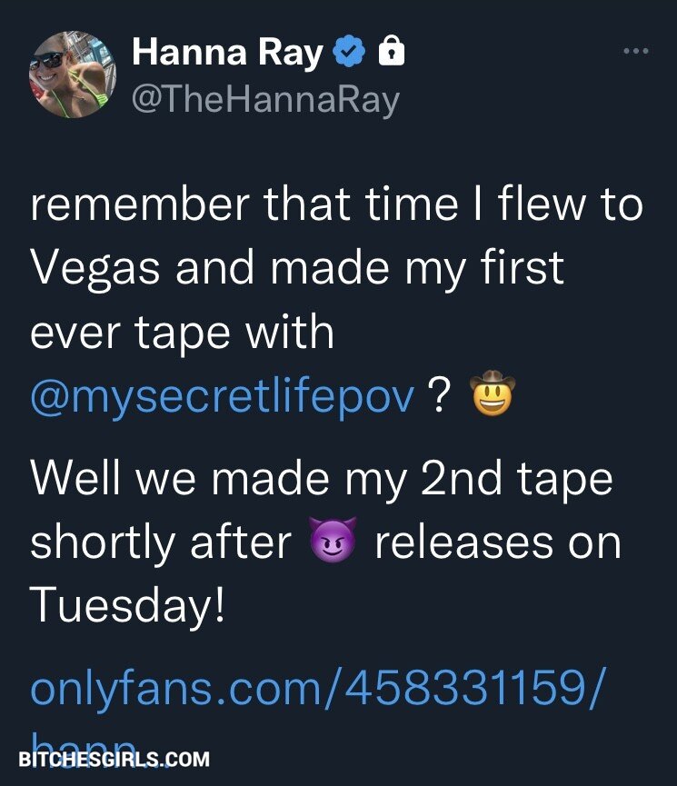
Task: Click the purple devil emoji
Action: [x=332, y=543]
